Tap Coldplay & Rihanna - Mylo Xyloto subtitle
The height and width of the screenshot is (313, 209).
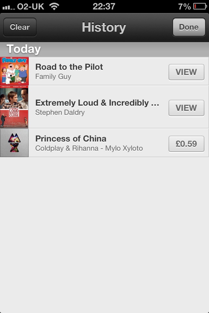pyautogui.click(x=89, y=148)
